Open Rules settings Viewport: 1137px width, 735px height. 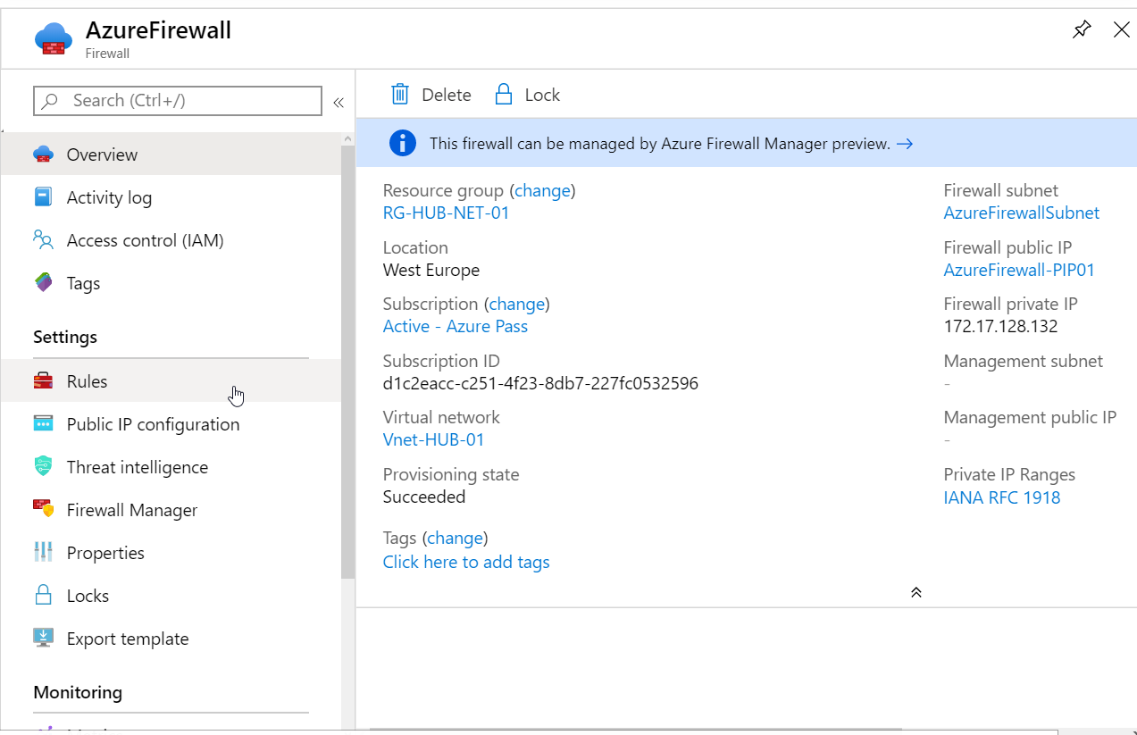click(171, 381)
